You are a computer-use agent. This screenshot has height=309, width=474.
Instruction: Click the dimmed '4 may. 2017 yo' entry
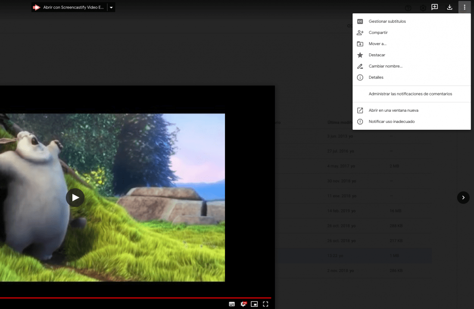341,166
